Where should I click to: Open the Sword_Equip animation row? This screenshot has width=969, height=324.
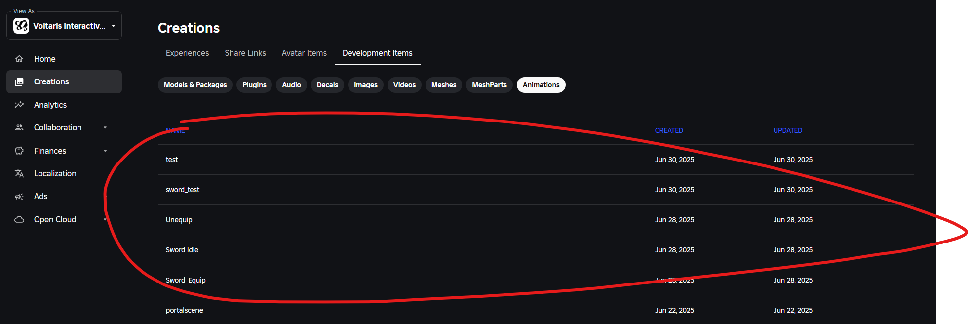pyautogui.click(x=536, y=280)
